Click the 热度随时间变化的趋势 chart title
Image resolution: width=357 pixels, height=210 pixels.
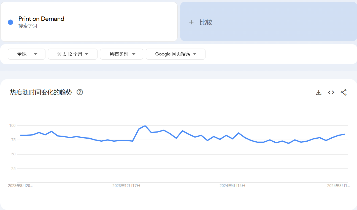[41, 92]
